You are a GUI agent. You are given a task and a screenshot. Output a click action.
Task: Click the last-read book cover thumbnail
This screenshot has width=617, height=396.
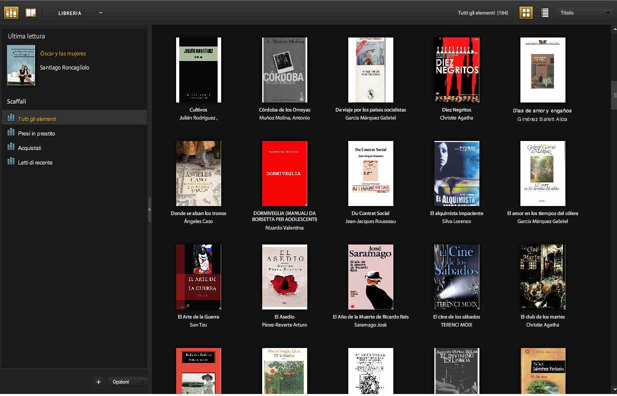pyautogui.click(x=21, y=65)
